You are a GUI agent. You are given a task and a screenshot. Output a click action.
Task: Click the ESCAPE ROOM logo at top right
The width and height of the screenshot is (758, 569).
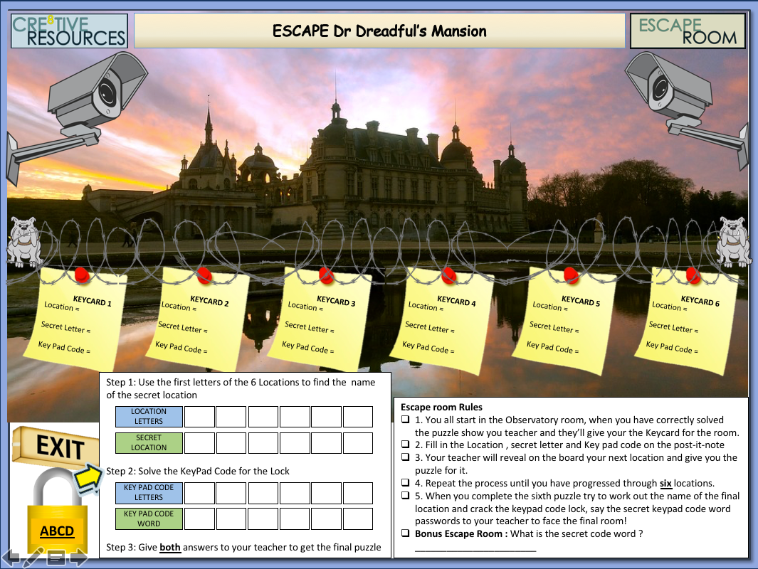(687, 31)
